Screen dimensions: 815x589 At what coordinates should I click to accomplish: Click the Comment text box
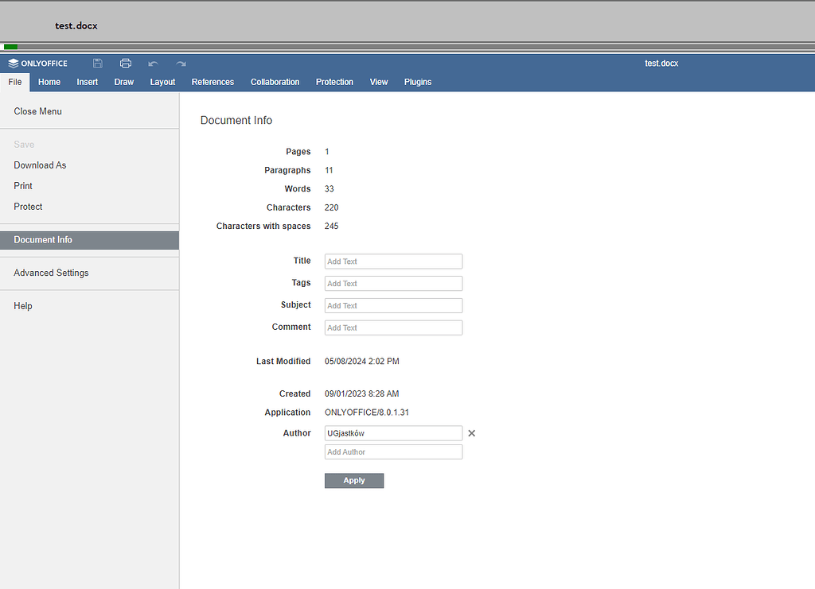coord(393,327)
